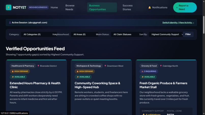Click the "Active Session: (abc@gmail.com)" text
Image resolution: width=205 pixels, height=115 pixels.
coord(30,23)
